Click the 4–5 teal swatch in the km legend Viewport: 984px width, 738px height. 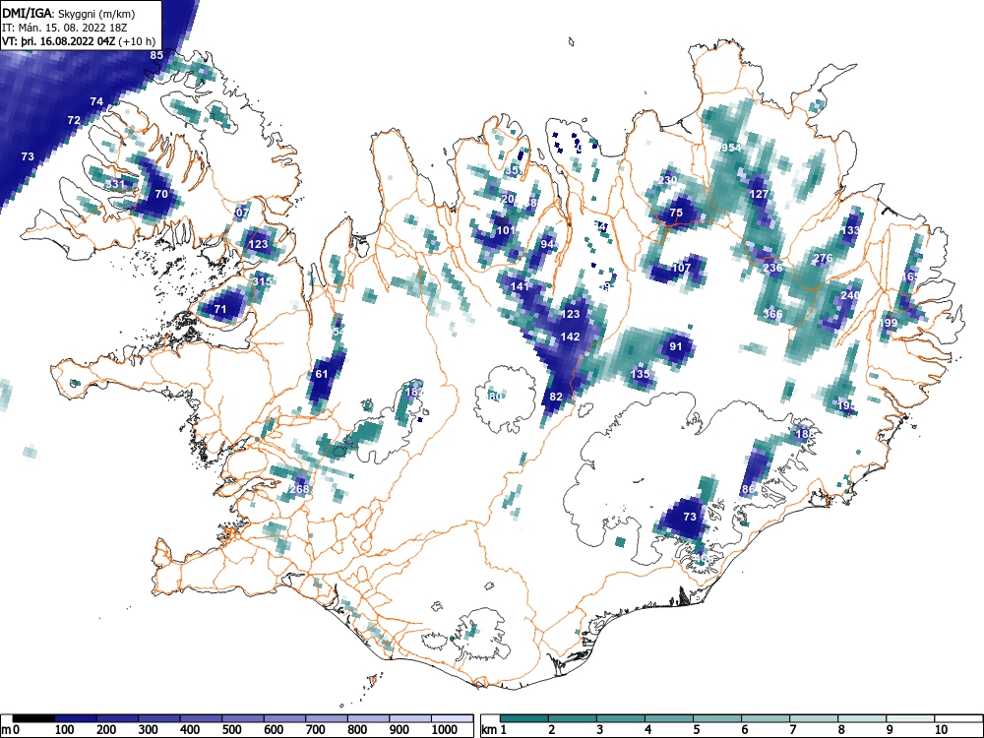pyautogui.click(x=669, y=718)
